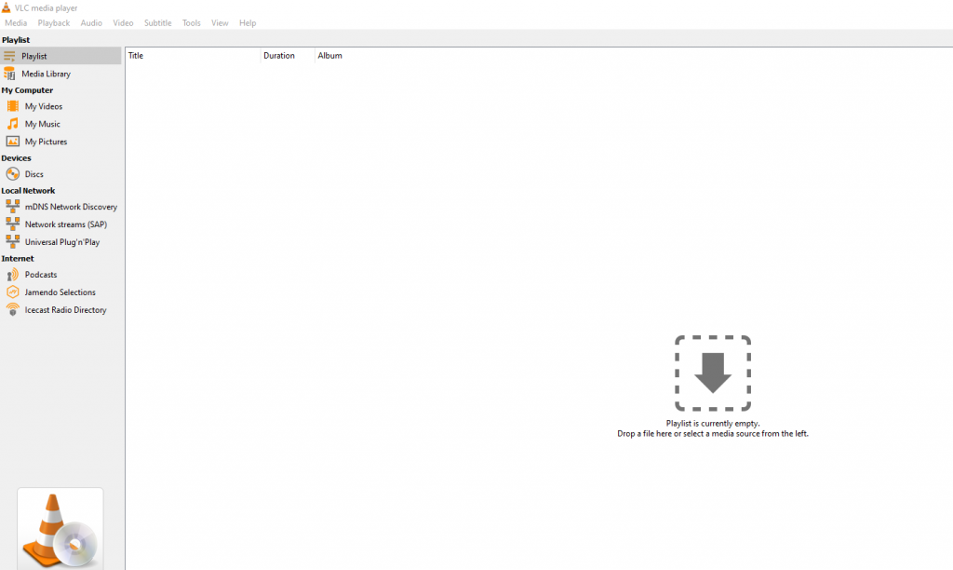
Task: Sort by the Album column header
Action: click(330, 56)
